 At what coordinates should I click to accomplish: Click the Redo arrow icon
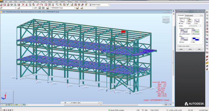click(41, 5)
